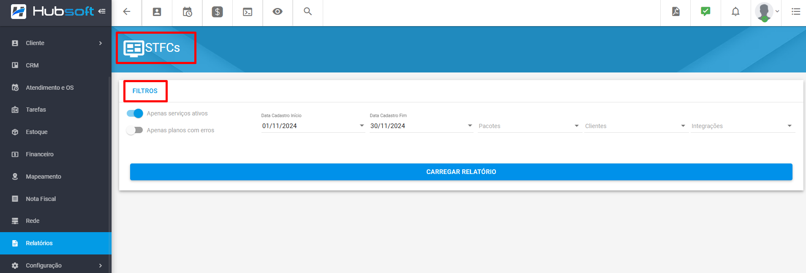Viewport: 806px width, 273px height.
Task: Expand Cliente submenu chevron
Action: (x=101, y=43)
